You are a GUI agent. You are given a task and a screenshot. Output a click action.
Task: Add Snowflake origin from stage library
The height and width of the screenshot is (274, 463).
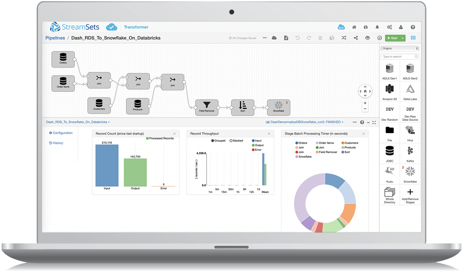click(410, 174)
